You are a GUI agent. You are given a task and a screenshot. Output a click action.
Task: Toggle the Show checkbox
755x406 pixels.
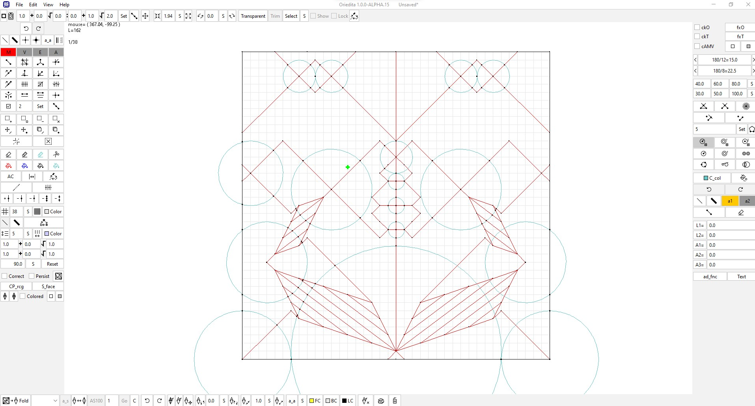pyautogui.click(x=313, y=16)
